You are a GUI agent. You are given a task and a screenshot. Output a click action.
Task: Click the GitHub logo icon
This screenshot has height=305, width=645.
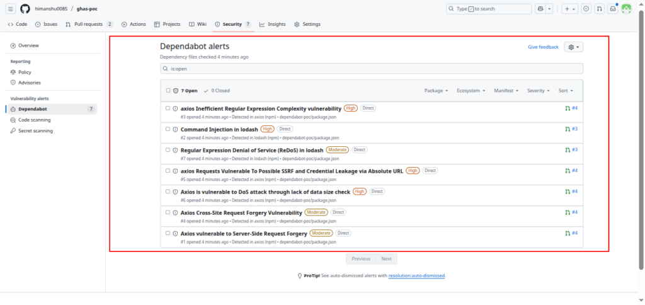coord(25,9)
